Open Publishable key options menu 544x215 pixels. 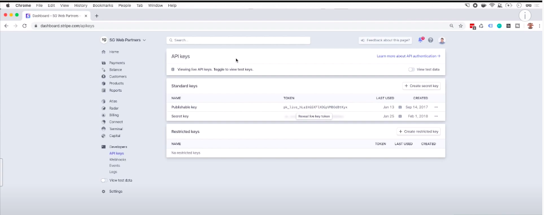tap(436, 107)
